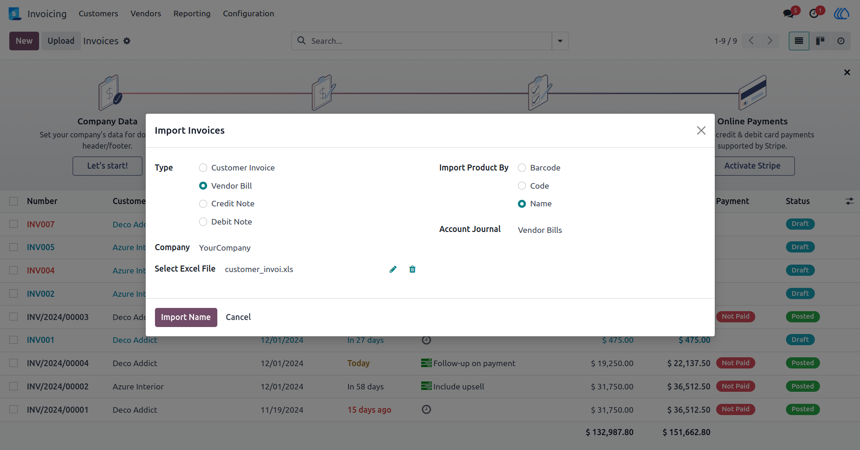Dismiss the onboarding banner with the X
Screen dimensions: 860x450
pyautogui.click(x=847, y=72)
